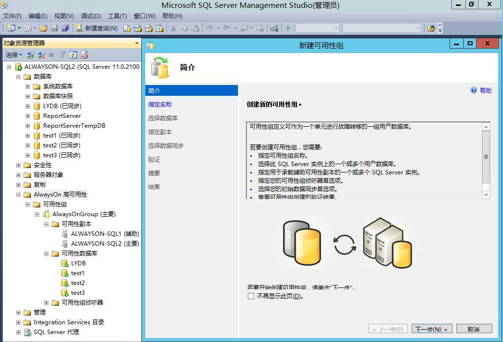The image size is (503, 342).
Task: Select the 服务器对象 folder
Action: [49, 175]
